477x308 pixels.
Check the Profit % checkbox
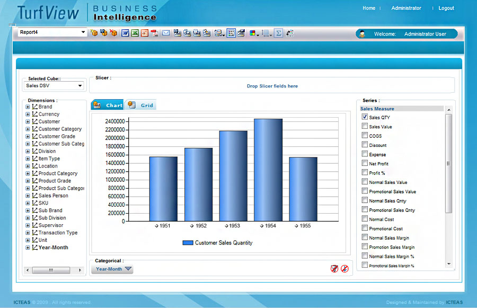coord(365,172)
